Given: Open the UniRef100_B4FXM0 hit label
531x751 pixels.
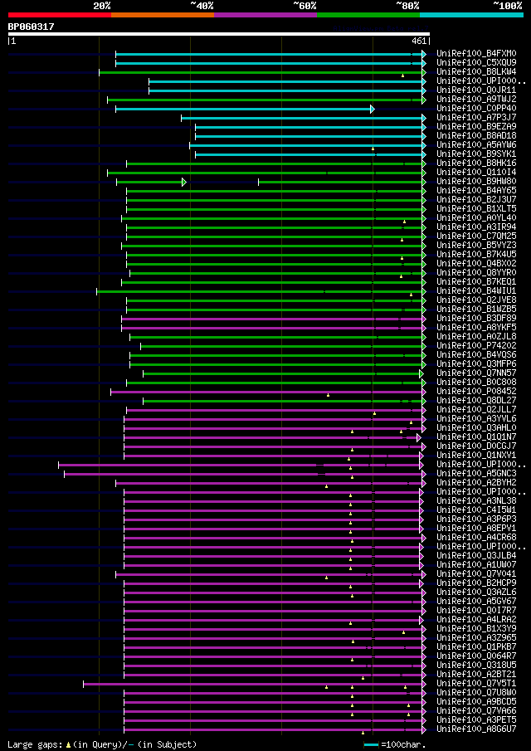Looking at the screenshot, I should 476,53.
